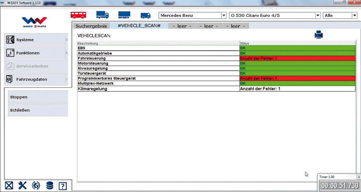Open the Alle filter dropdown
Viewport: 361px width, 192px height.
[354, 15]
